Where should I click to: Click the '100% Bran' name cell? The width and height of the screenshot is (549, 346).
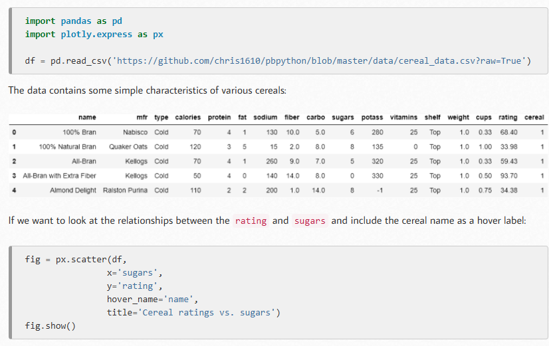pyautogui.click(x=79, y=132)
